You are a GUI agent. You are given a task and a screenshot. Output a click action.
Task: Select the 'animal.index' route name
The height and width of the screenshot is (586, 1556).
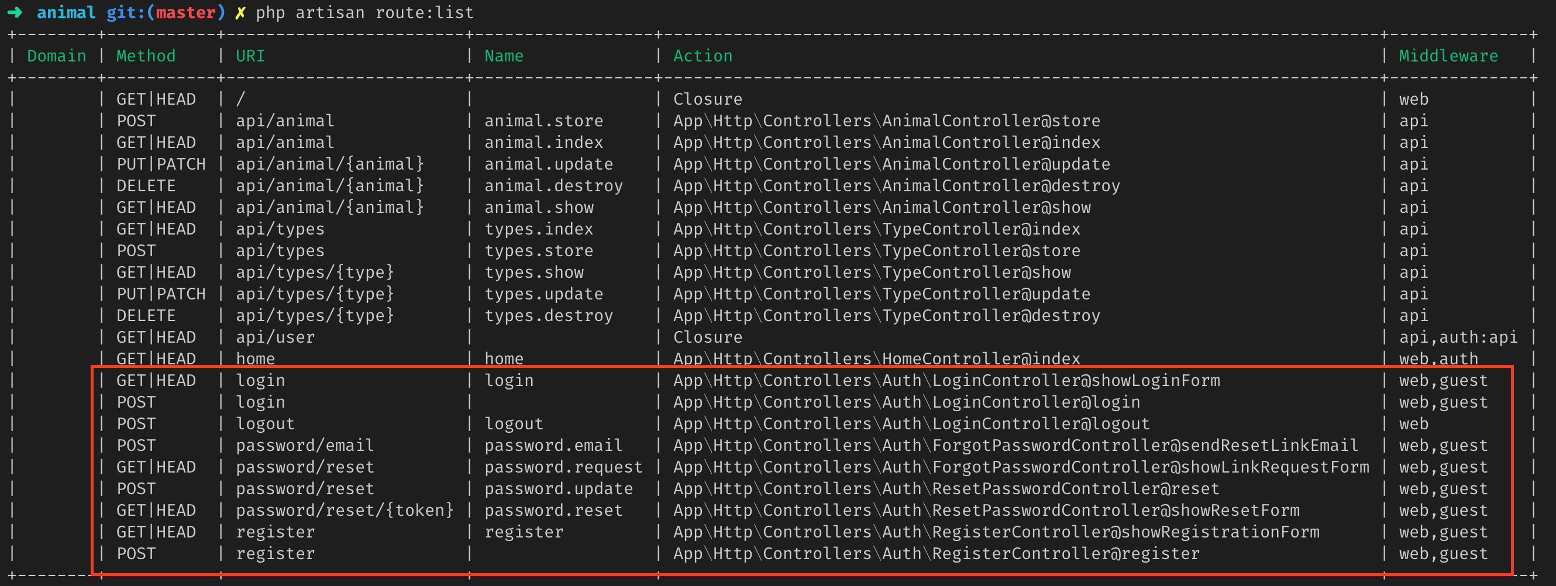tap(543, 143)
